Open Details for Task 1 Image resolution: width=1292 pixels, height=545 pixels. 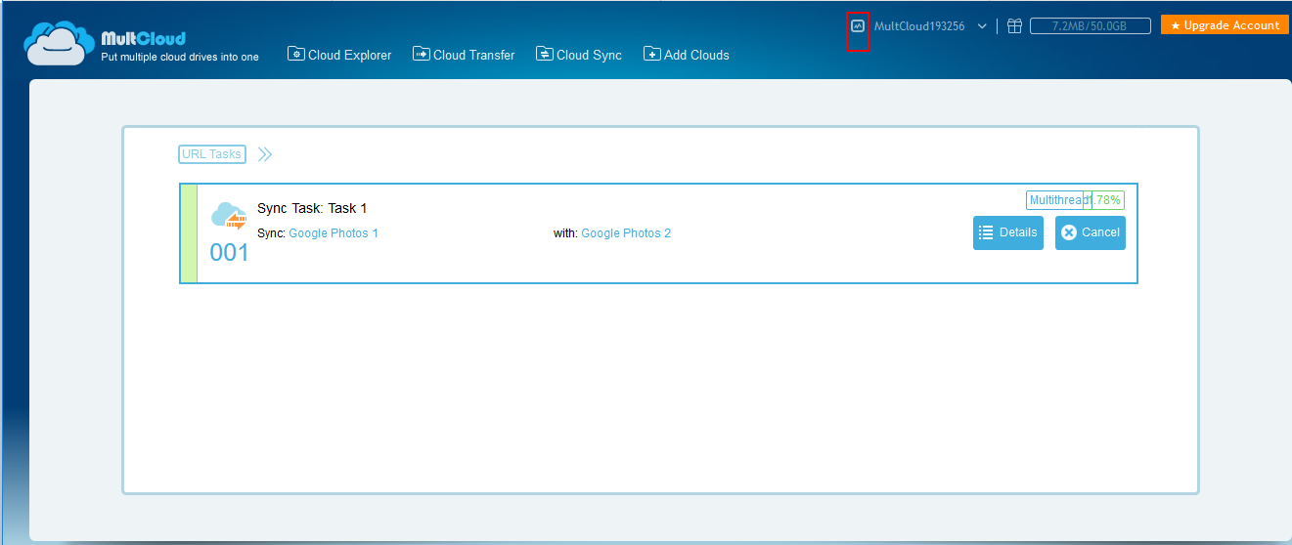tap(1008, 232)
